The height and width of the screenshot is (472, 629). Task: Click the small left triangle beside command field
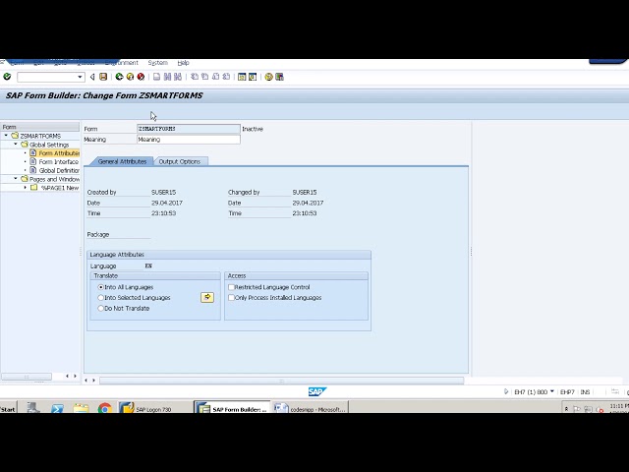coord(92,77)
